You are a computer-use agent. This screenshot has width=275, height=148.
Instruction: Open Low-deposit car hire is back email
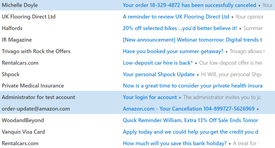click(x=158, y=63)
